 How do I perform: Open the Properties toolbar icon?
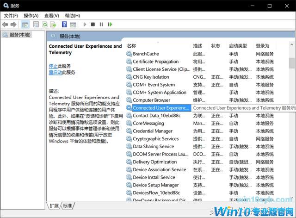36,25
